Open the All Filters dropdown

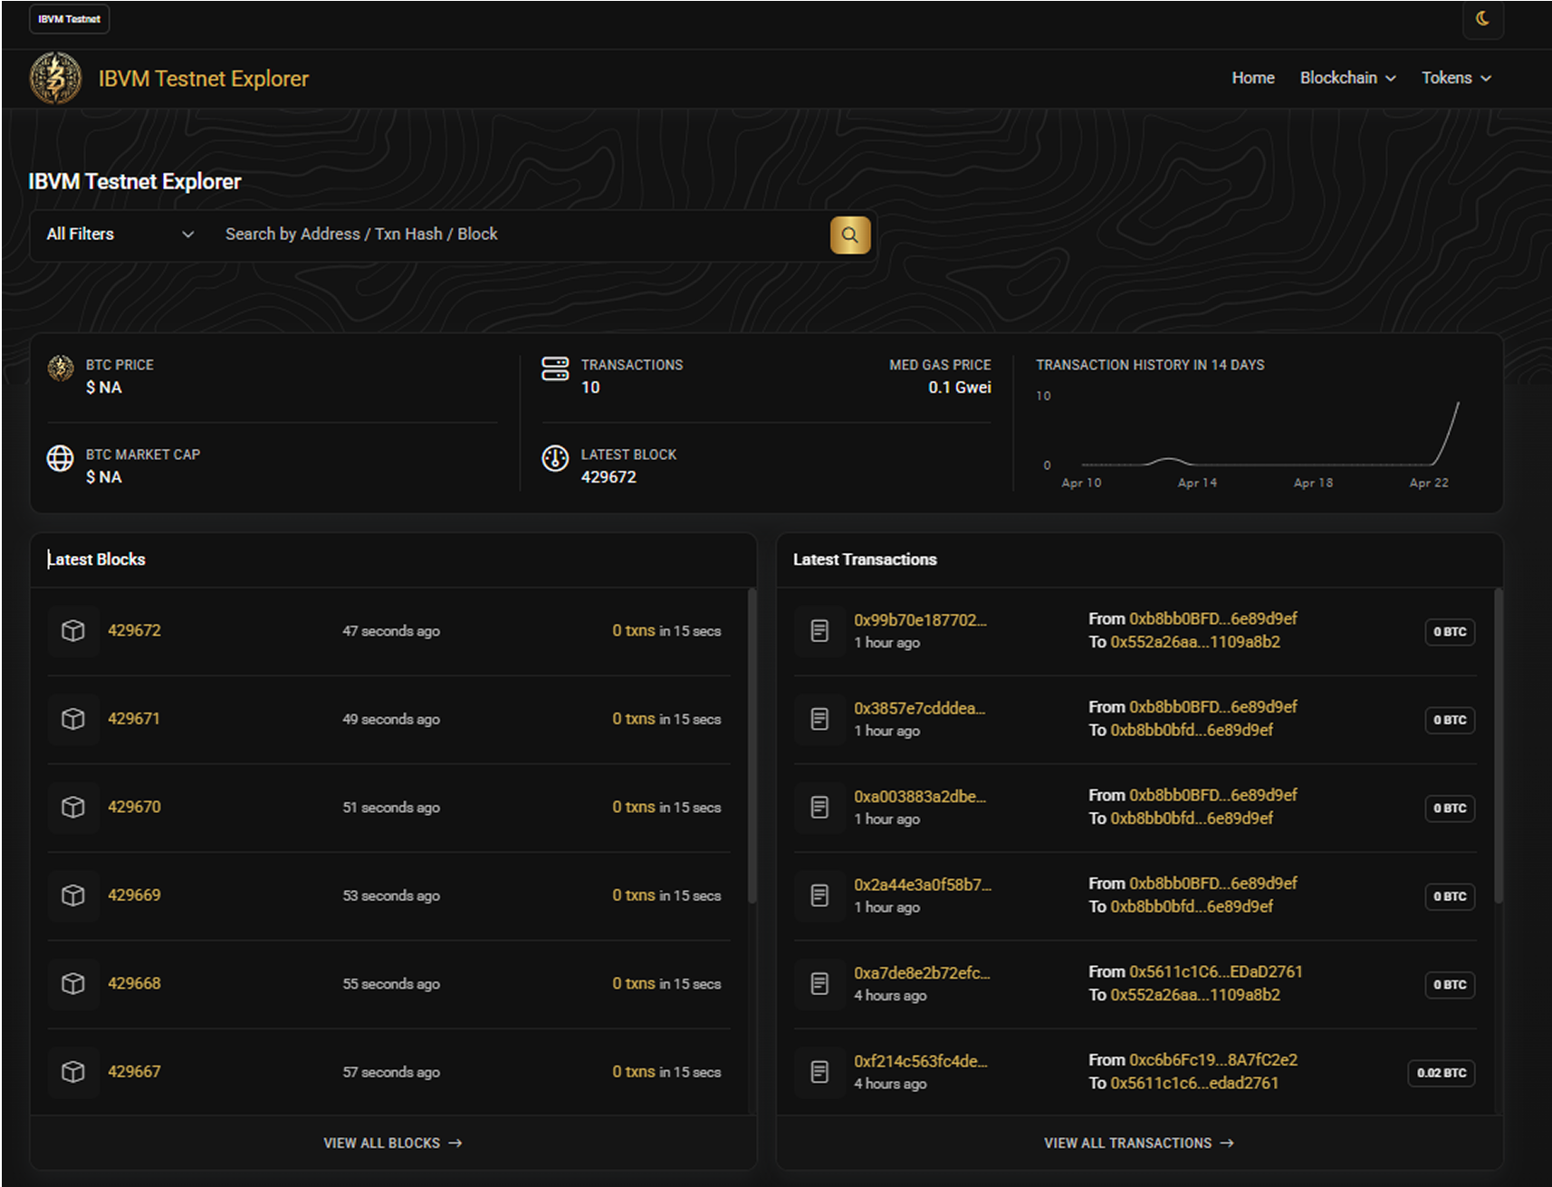[x=120, y=235]
